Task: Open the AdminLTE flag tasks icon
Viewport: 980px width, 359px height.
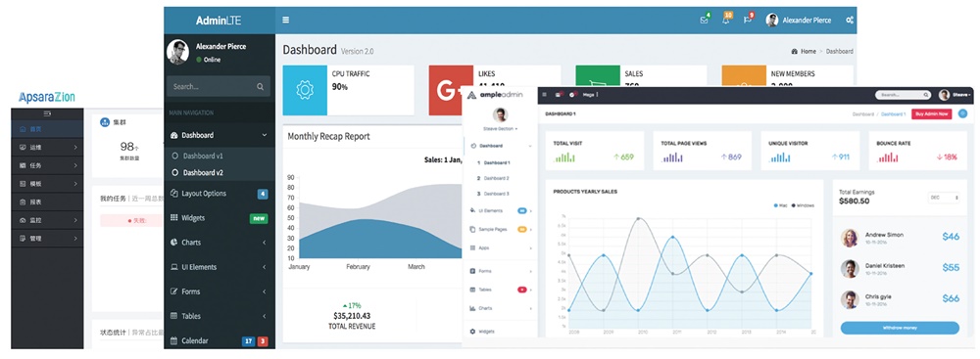Action: [x=747, y=20]
